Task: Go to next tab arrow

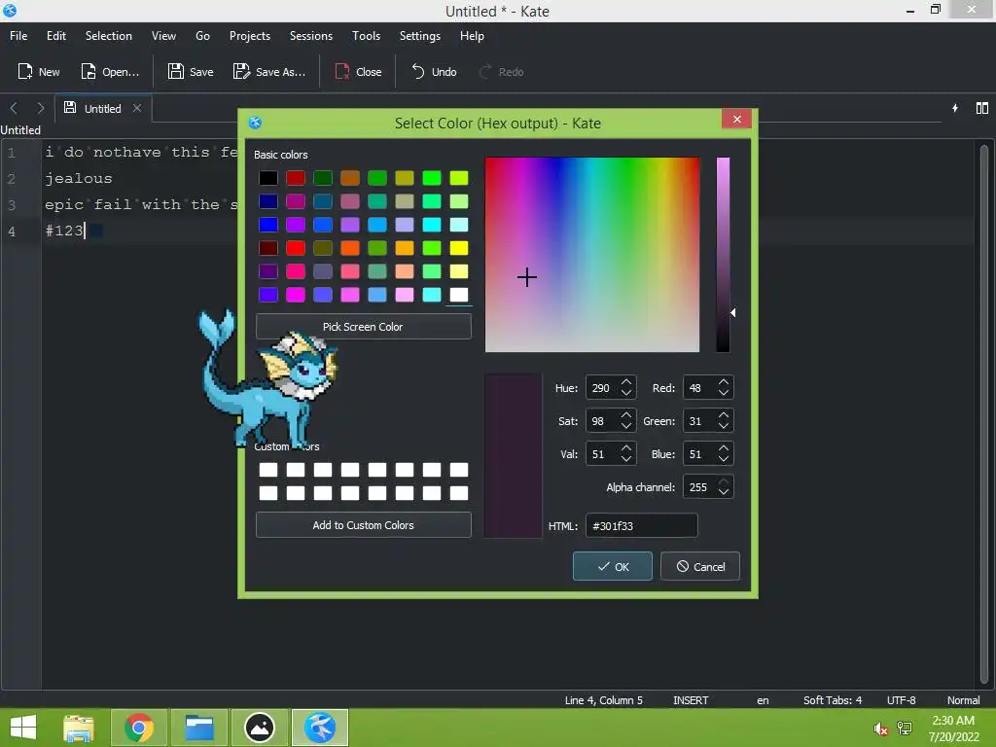Action: (x=41, y=108)
